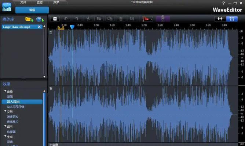245x146 pixels.
Task: Select the 淡入淡出 effect
Action: [x=22, y=102]
